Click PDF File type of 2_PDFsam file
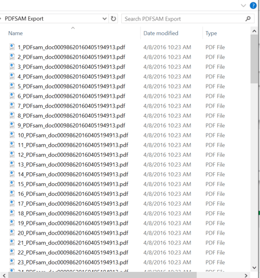Screen dimensions: 260x278 coord(215,57)
